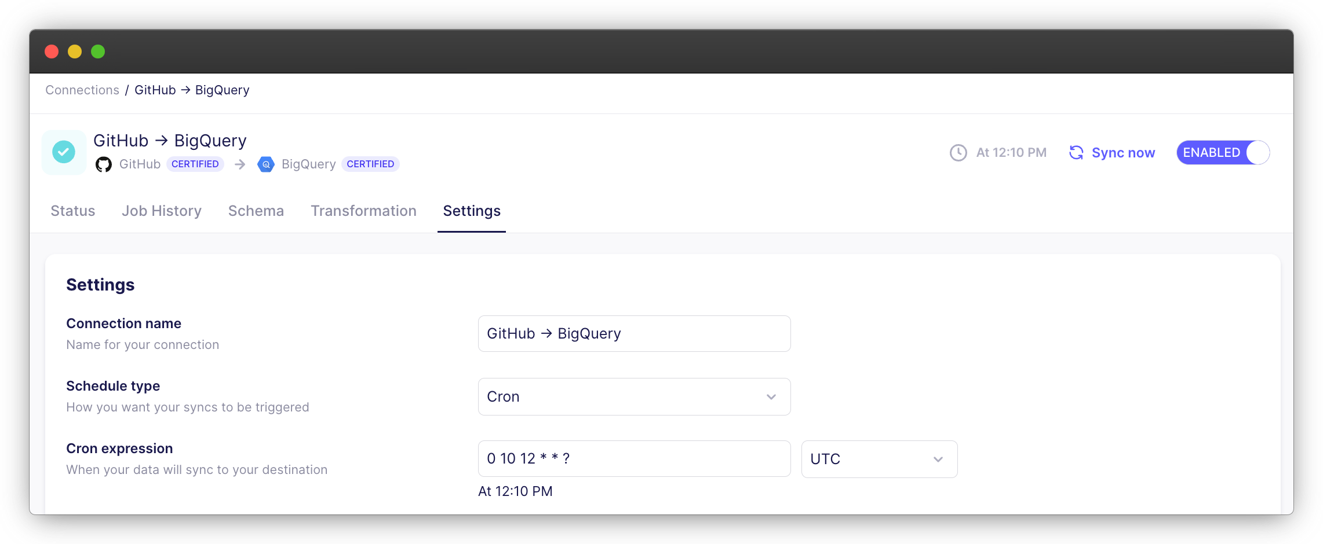This screenshot has height=544, width=1323.
Task: Open the UTC timezone dropdown
Action: click(x=879, y=459)
